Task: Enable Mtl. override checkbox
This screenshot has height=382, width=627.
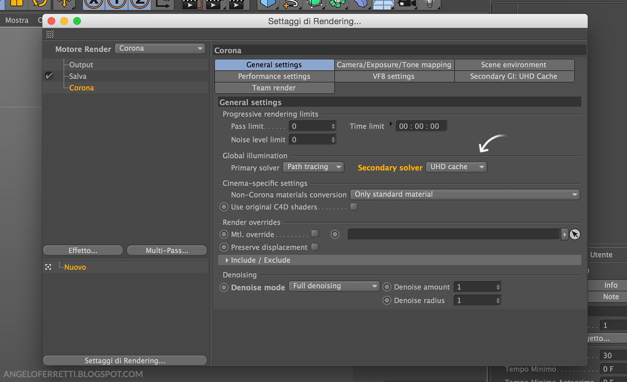Action: pos(315,233)
